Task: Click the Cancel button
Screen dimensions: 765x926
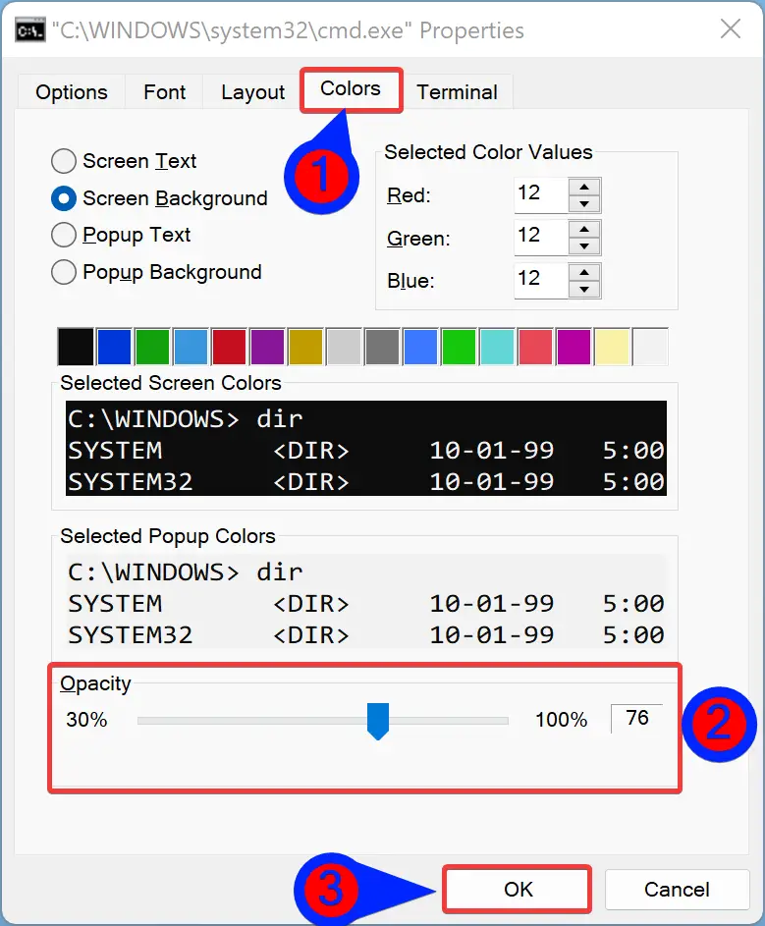Action: 677,890
